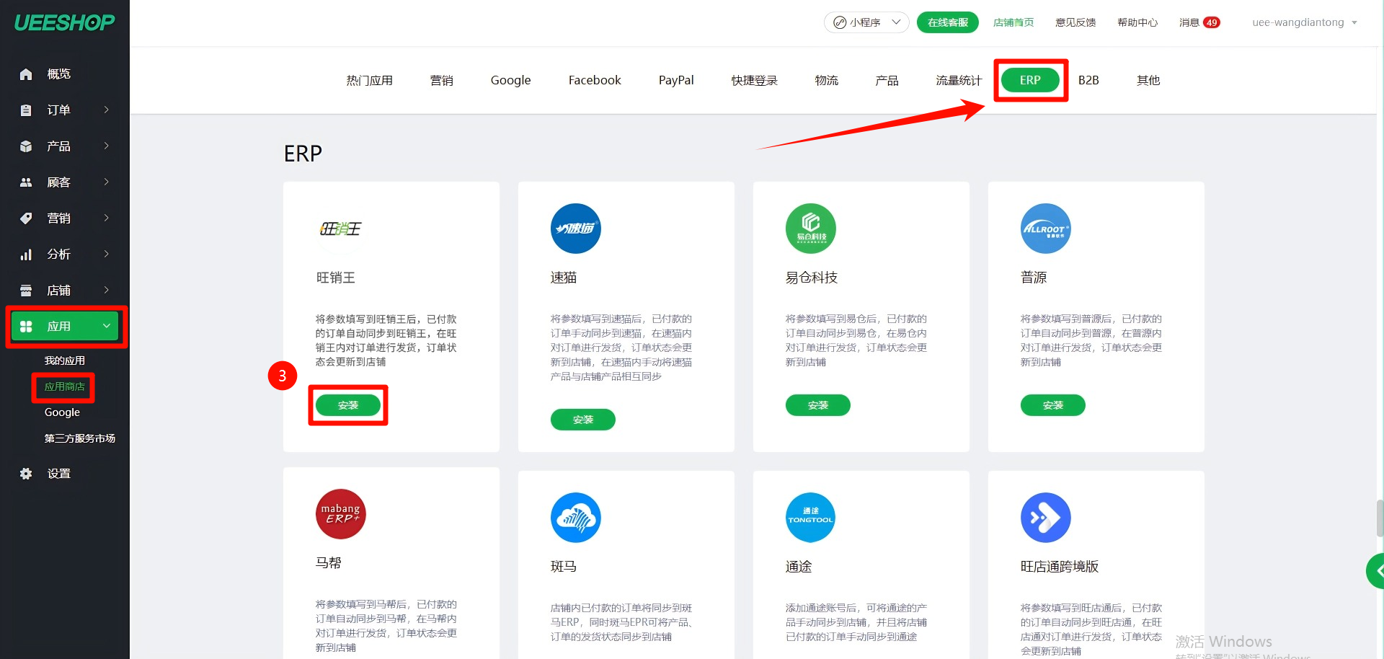Open 帮助中心 link
1384x659 pixels.
1137,22
